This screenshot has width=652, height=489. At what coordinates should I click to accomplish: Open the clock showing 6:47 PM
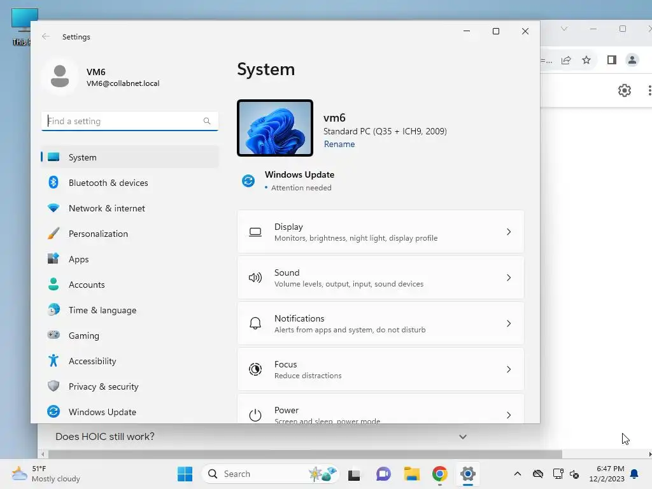tap(607, 474)
